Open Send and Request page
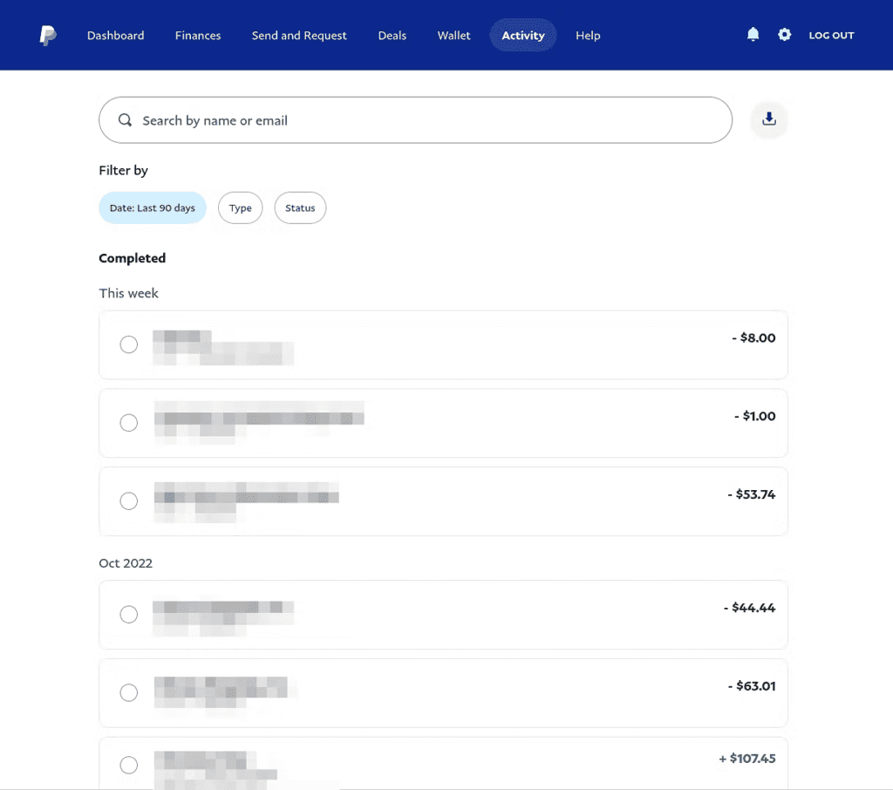Viewport: 893px width, 790px height. tap(299, 36)
